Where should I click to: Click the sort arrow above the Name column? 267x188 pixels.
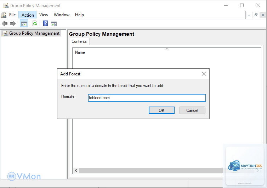167,49
